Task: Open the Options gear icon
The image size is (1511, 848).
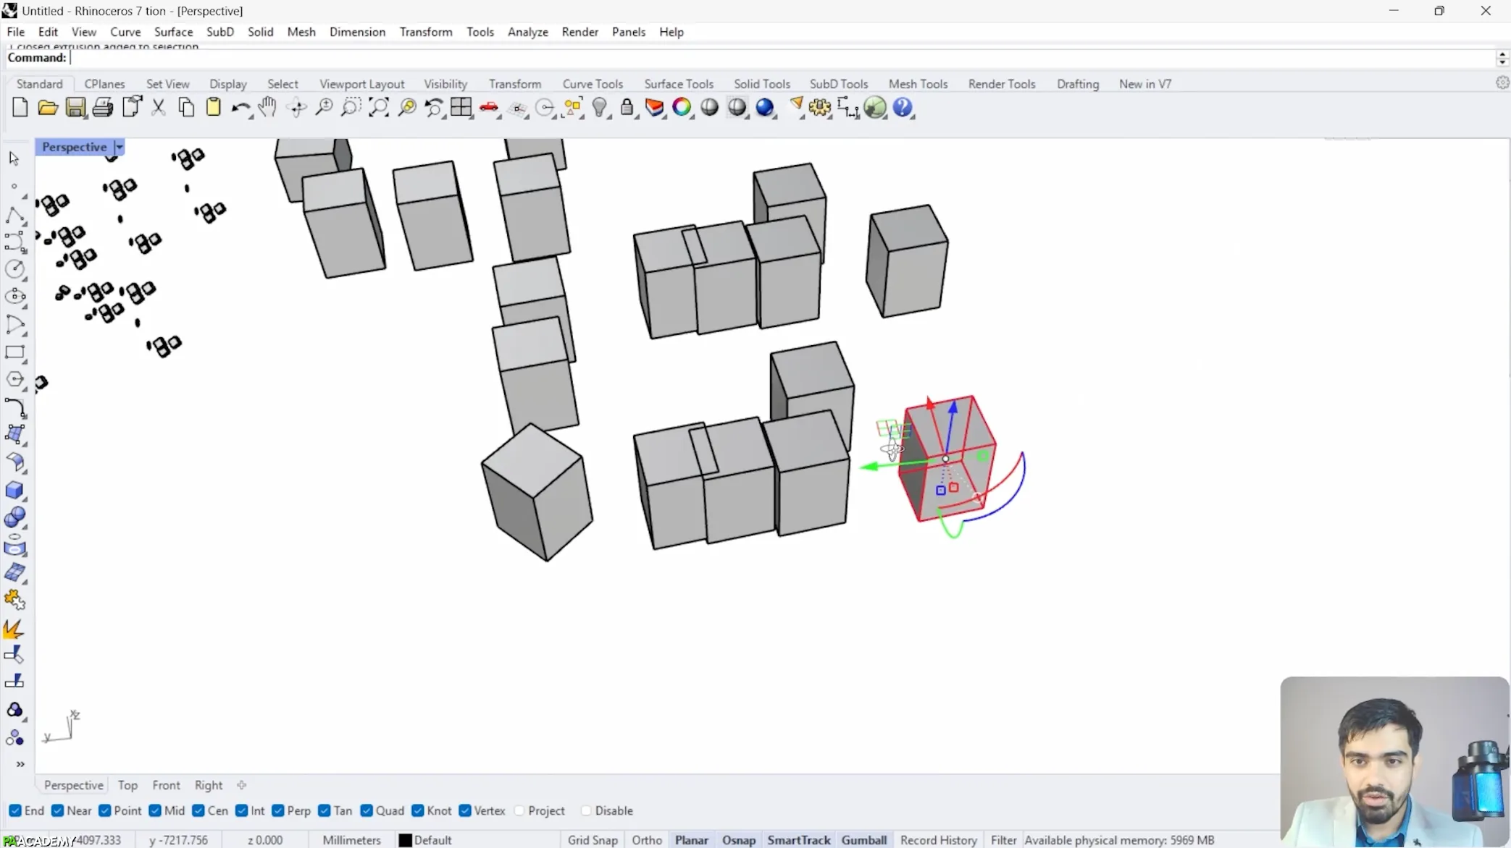Action: coord(820,108)
